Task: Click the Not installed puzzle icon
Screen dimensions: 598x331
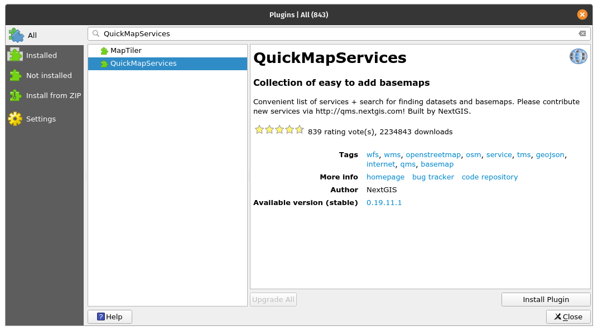Action: 15,75
